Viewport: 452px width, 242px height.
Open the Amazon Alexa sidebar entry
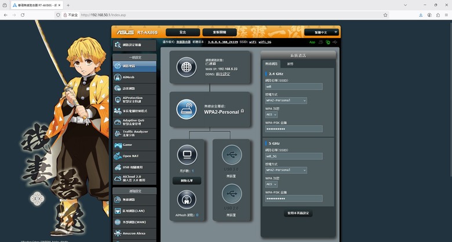pyautogui.click(x=134, y=233)
